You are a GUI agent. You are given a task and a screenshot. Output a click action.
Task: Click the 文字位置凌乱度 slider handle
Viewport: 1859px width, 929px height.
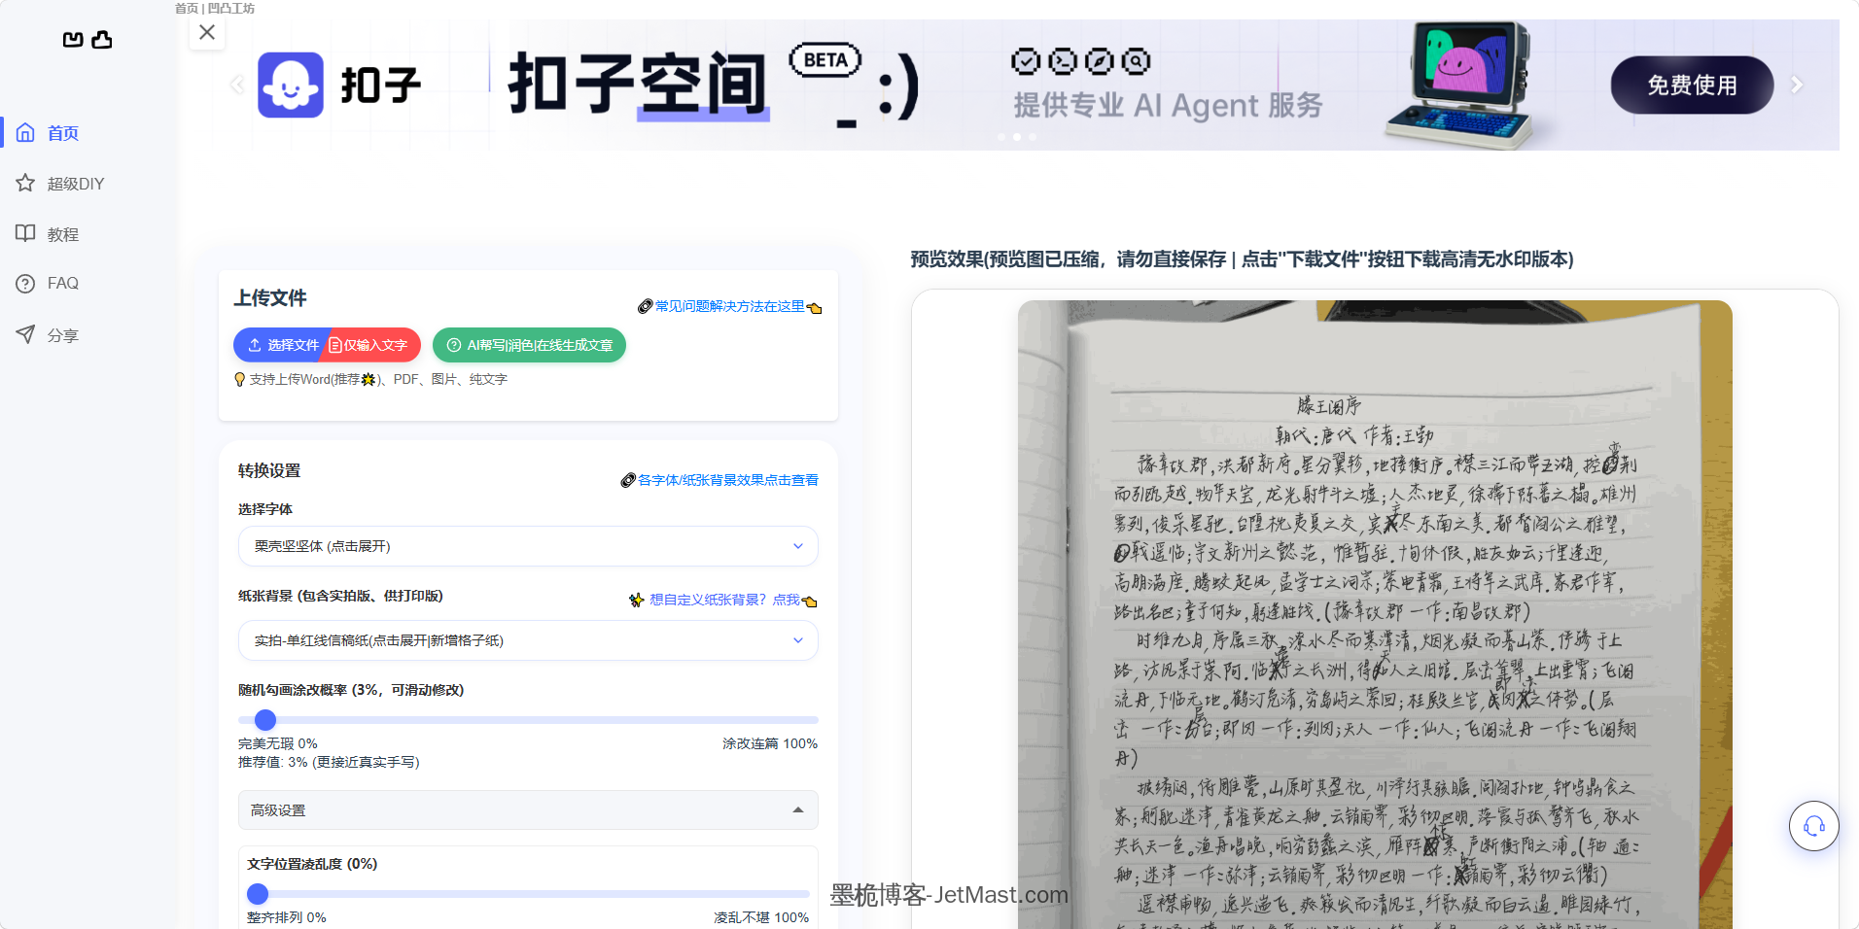click(x=258, y=894)
